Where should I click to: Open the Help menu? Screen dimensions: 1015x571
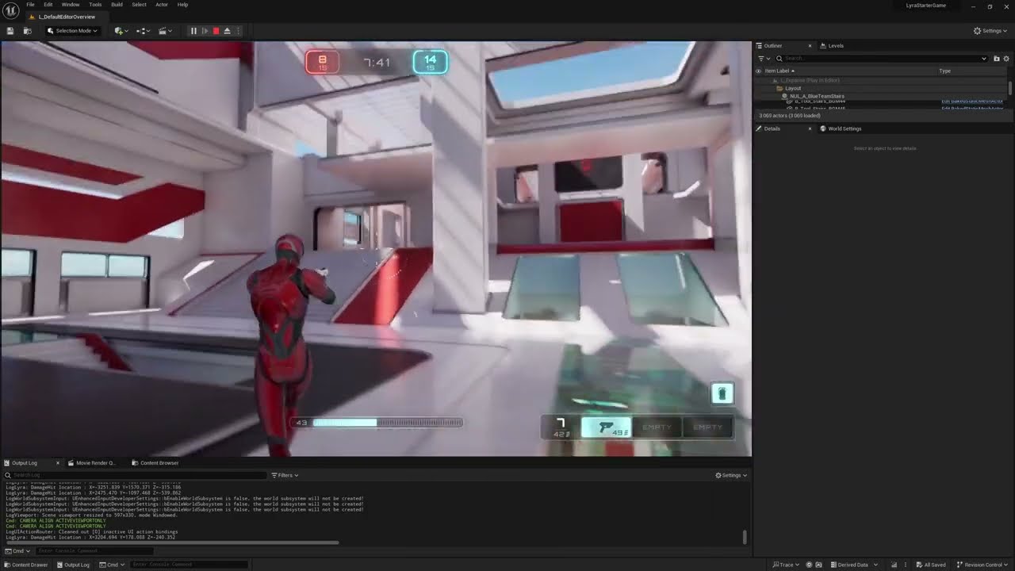click(182, 5)
